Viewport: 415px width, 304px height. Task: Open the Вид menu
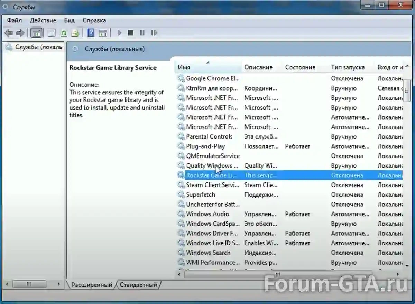coord(70,20)
